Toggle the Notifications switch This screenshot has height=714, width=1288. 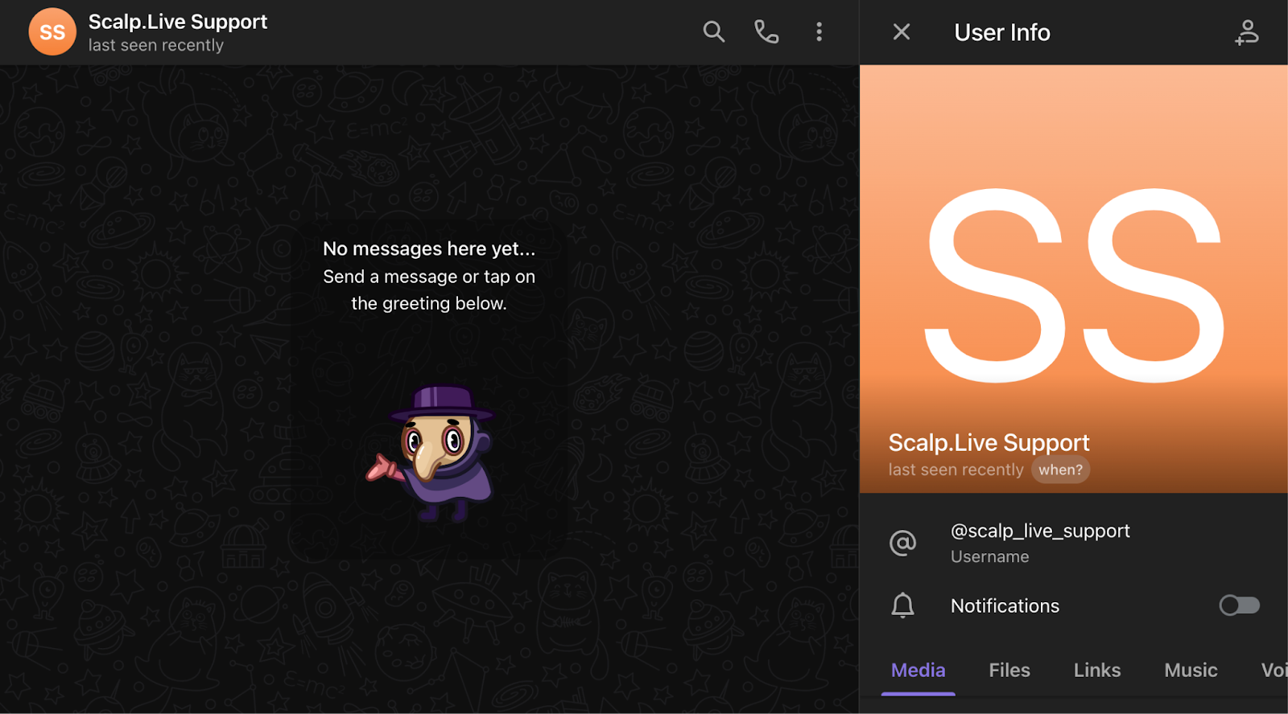point(1239,605)
